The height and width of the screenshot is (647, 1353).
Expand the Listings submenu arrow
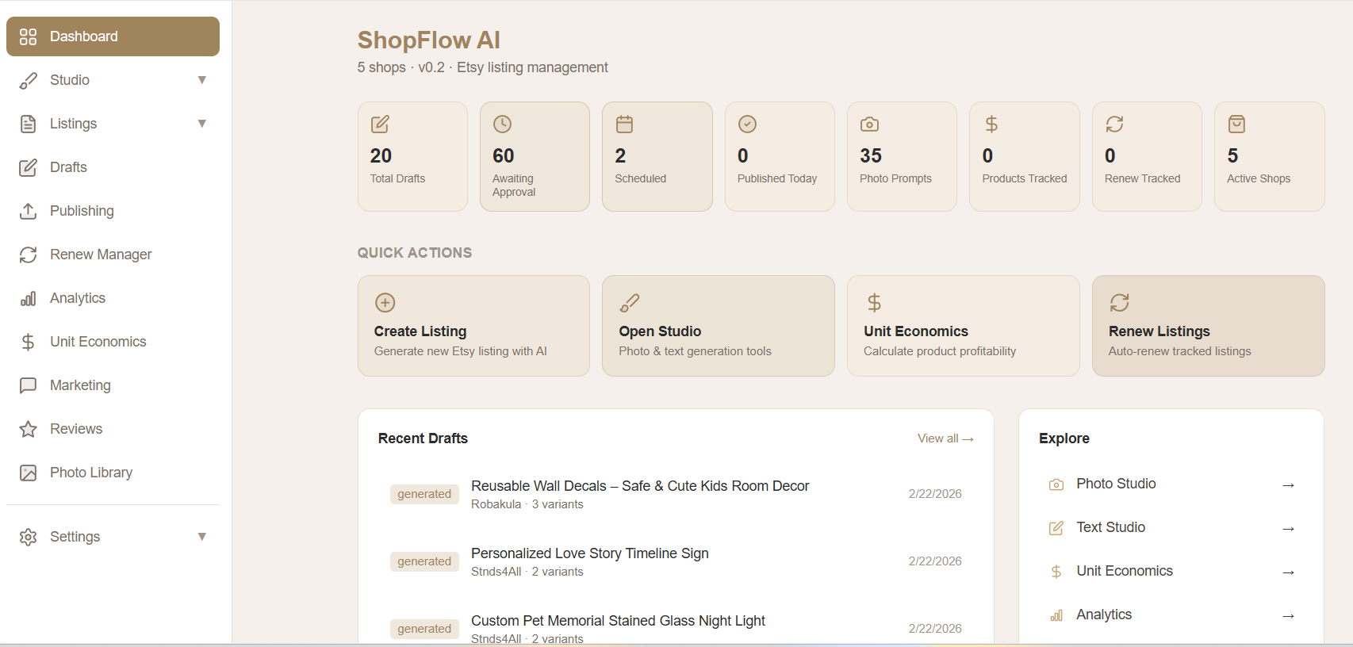202,124
